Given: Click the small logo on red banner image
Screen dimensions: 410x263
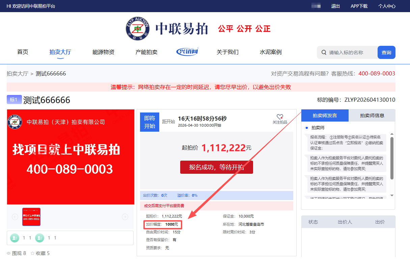Looking at the screenshot, I should [x=15, y=122].
